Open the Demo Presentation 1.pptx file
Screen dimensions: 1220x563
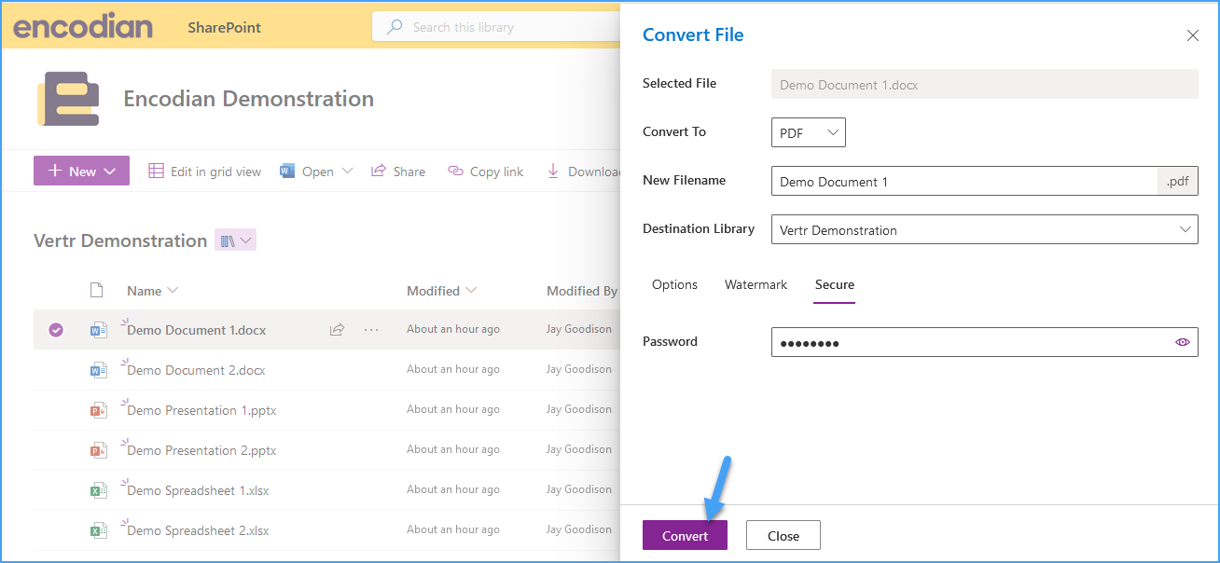pos(201,410)
